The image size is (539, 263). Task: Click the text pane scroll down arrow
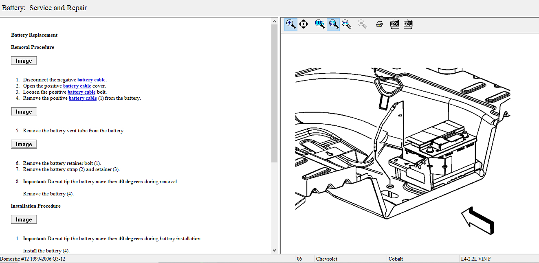(274, 250)
